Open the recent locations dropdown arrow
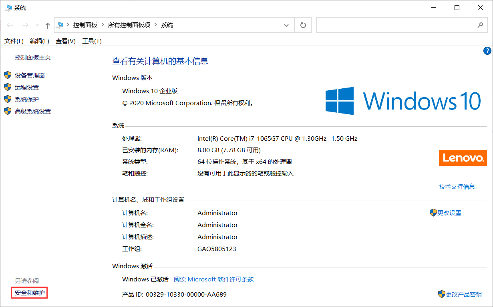 click(x=37, y=26)
